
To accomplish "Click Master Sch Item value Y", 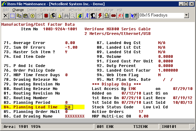I will click(x=66, y=52).
